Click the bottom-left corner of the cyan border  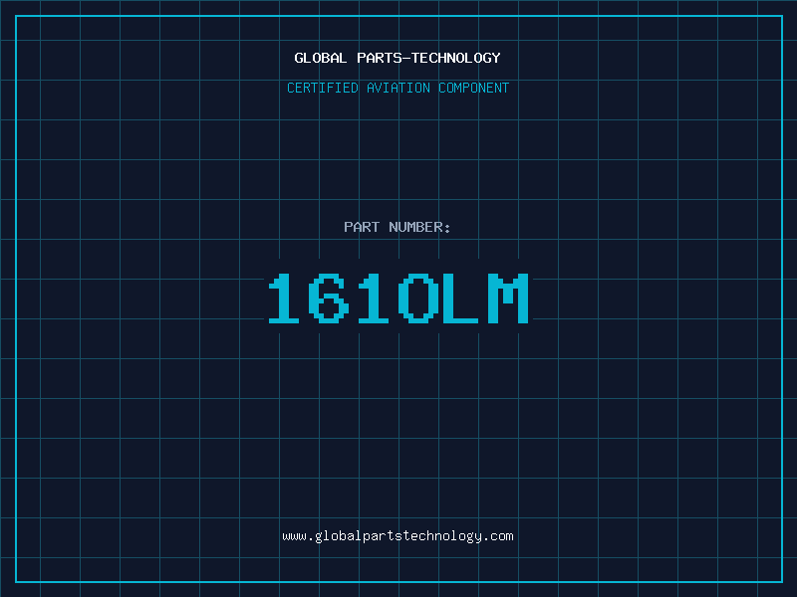16,581
